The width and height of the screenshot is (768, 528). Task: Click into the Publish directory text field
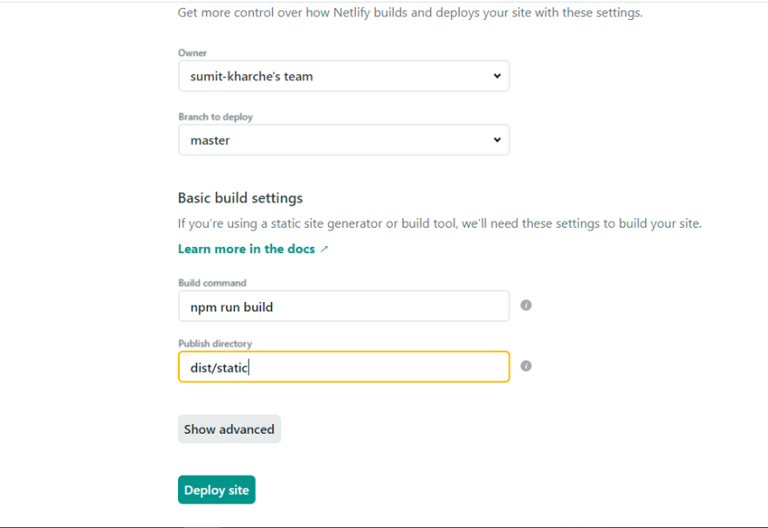coord(343,367)
